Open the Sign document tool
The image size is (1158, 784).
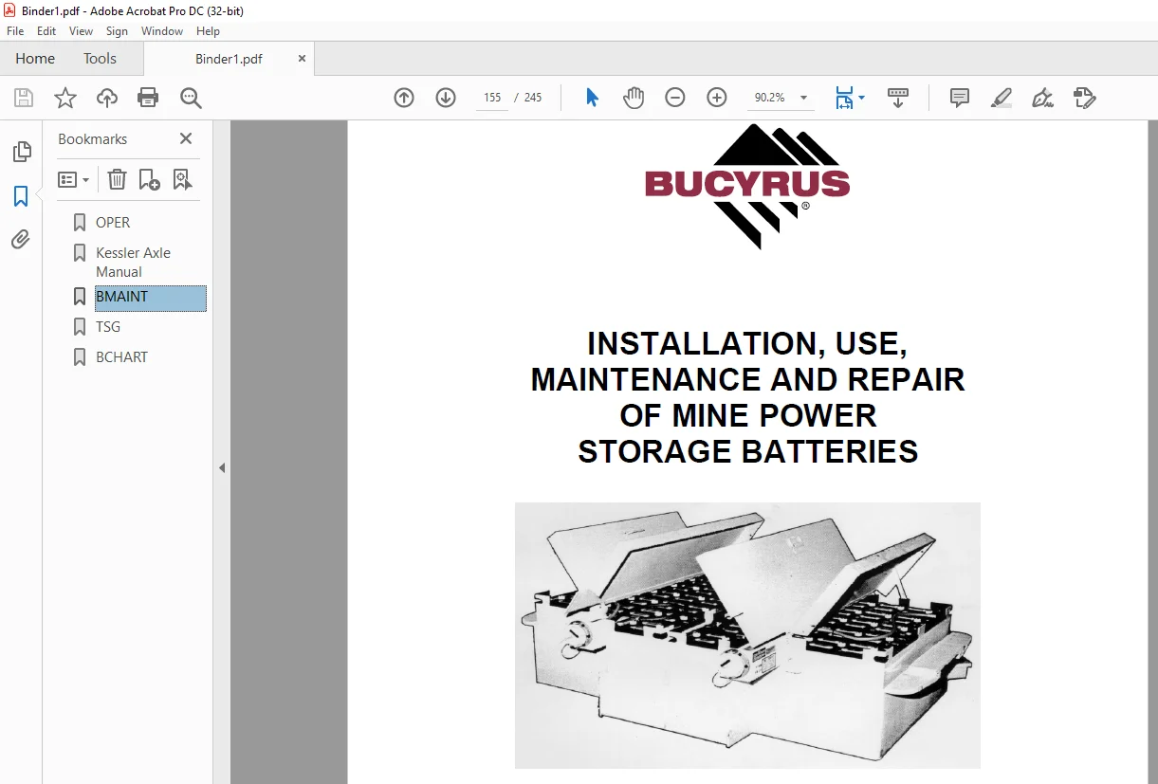pyautogui.click(x=1043, y=98)
